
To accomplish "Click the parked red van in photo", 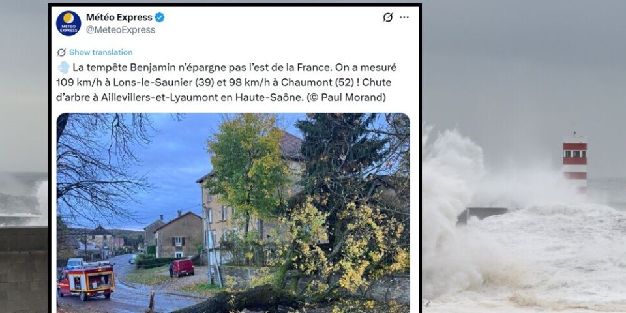I will (182, 267).
